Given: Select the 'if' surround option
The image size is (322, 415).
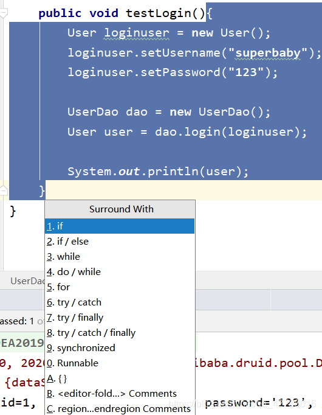Looking at the screenshot, I should click(120, 226).
